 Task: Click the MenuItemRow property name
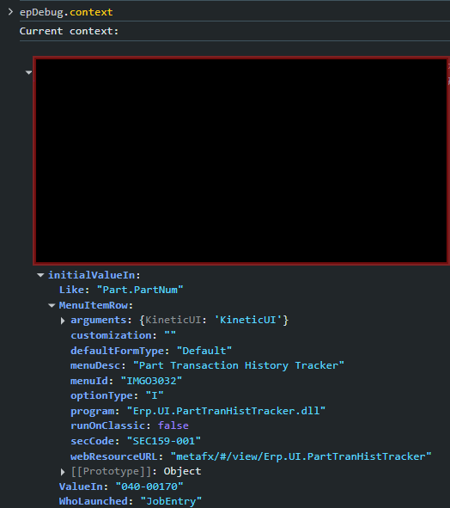point(94,305)
